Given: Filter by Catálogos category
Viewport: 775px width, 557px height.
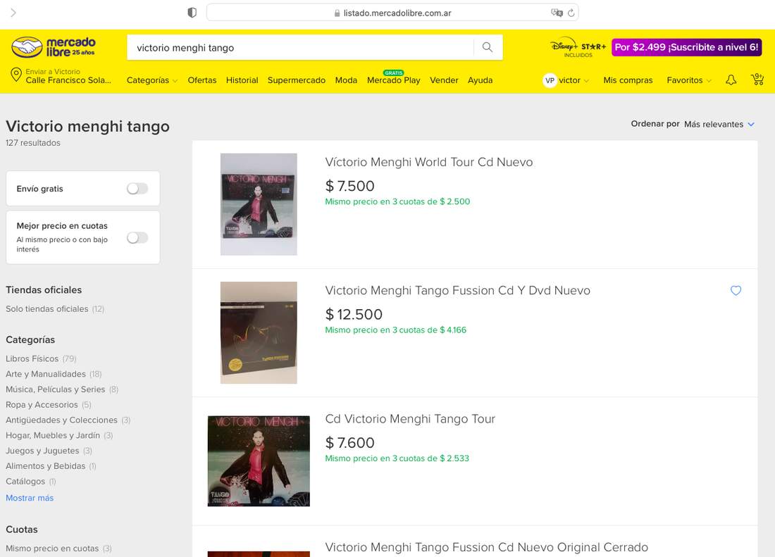Looking at the screenshot, I should point(31,482).
